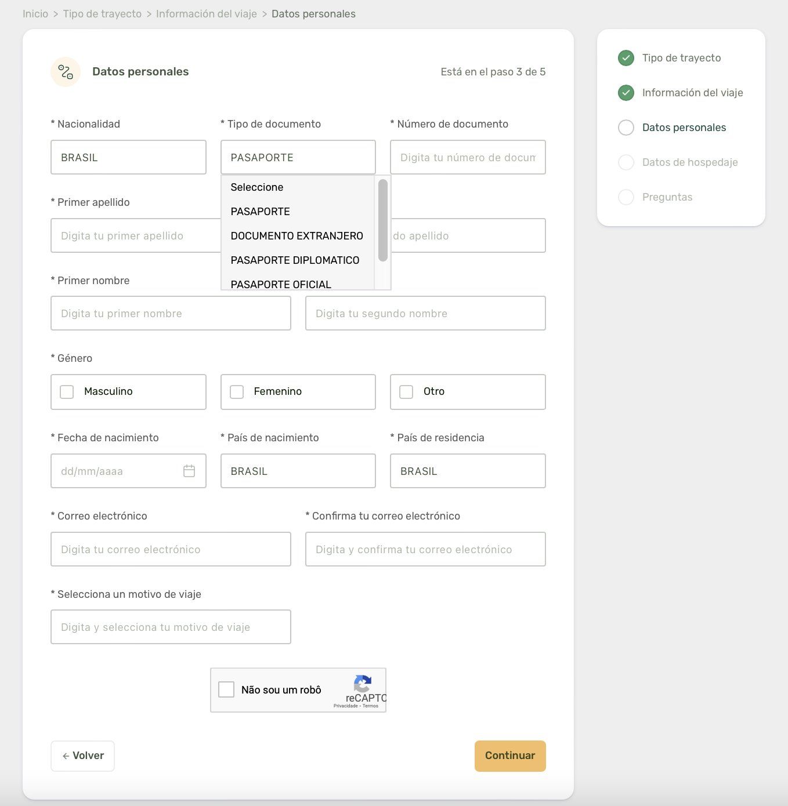Viewport: 788px width, 806px height.
Task: Open the Nacionalidad dropdown showing BRASIL
Action: 128,157
